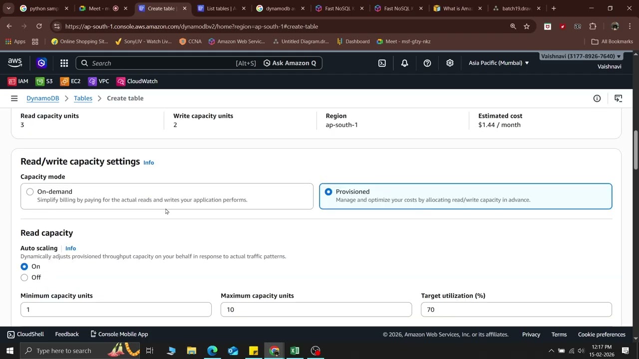The width and height of the screenshot is (639, 359).
Task: Go to Tables breadcrumb link
Action: 83,98
